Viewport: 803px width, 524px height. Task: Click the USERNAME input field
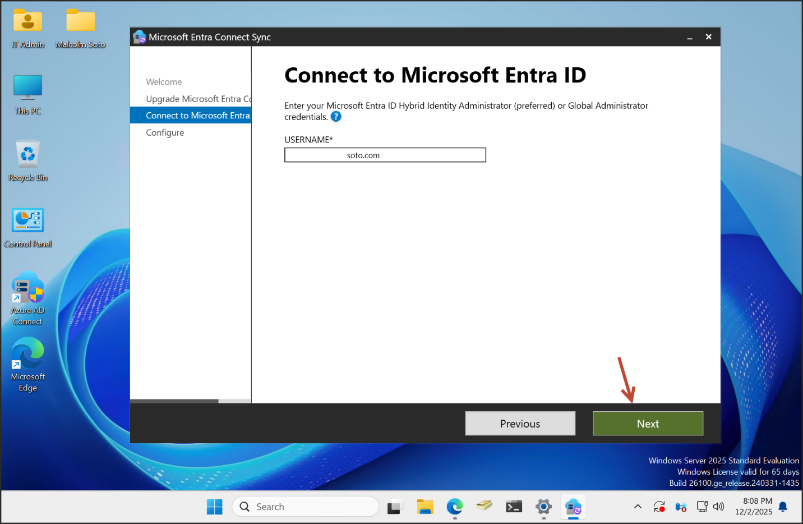pos(415,155)
